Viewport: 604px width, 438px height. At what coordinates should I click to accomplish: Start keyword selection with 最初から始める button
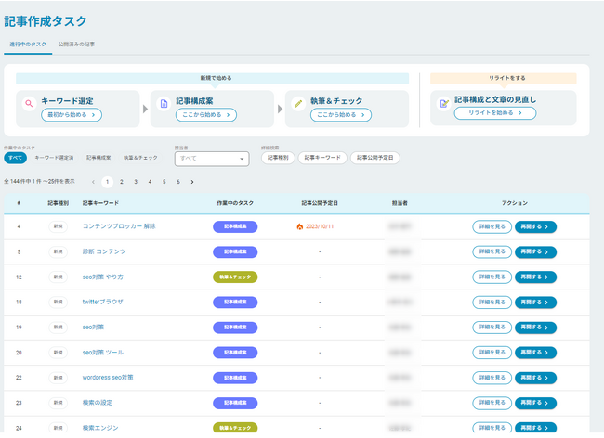point(72,115)
